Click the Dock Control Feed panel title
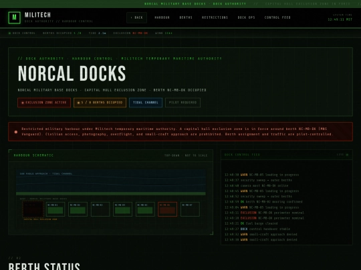 [x=242, y=155]
